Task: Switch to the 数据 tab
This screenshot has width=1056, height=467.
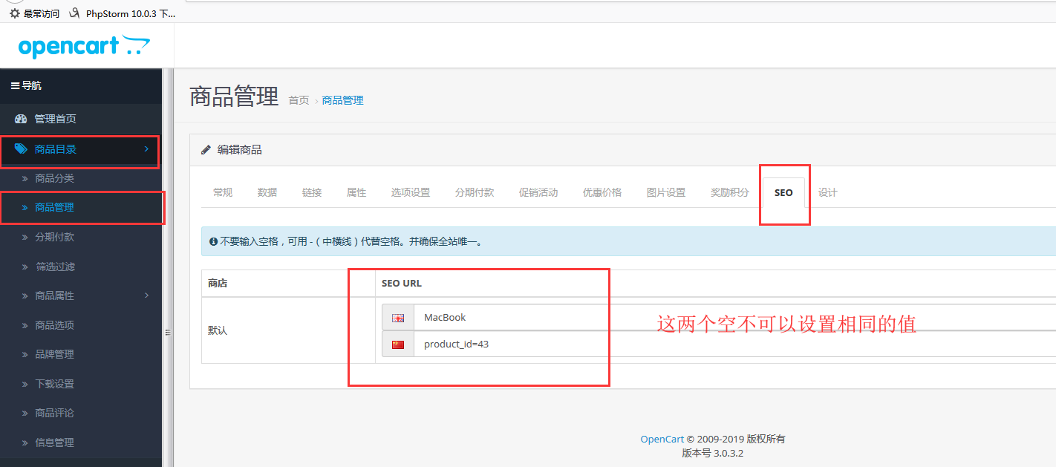Action: 267,192
